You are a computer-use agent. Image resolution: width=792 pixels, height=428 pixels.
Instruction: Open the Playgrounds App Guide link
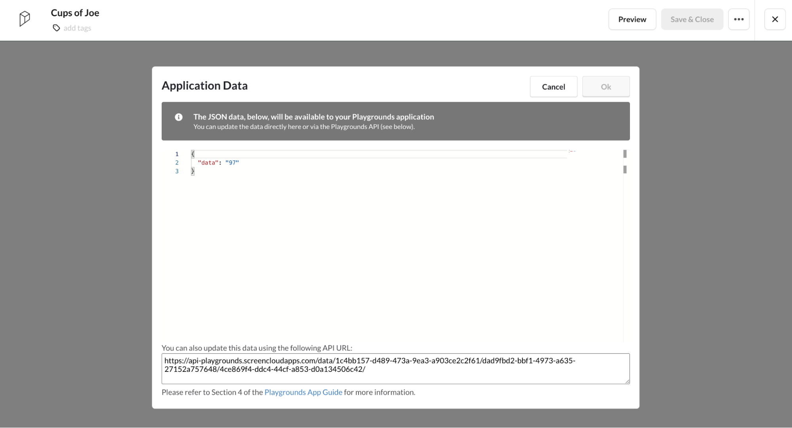(303, 392)
